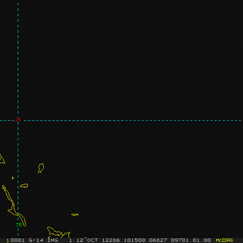Image resolution: width=243 pixels, height=243 pixels.
Task: Click the IMG label in status bar
Action: pos(53,240)
